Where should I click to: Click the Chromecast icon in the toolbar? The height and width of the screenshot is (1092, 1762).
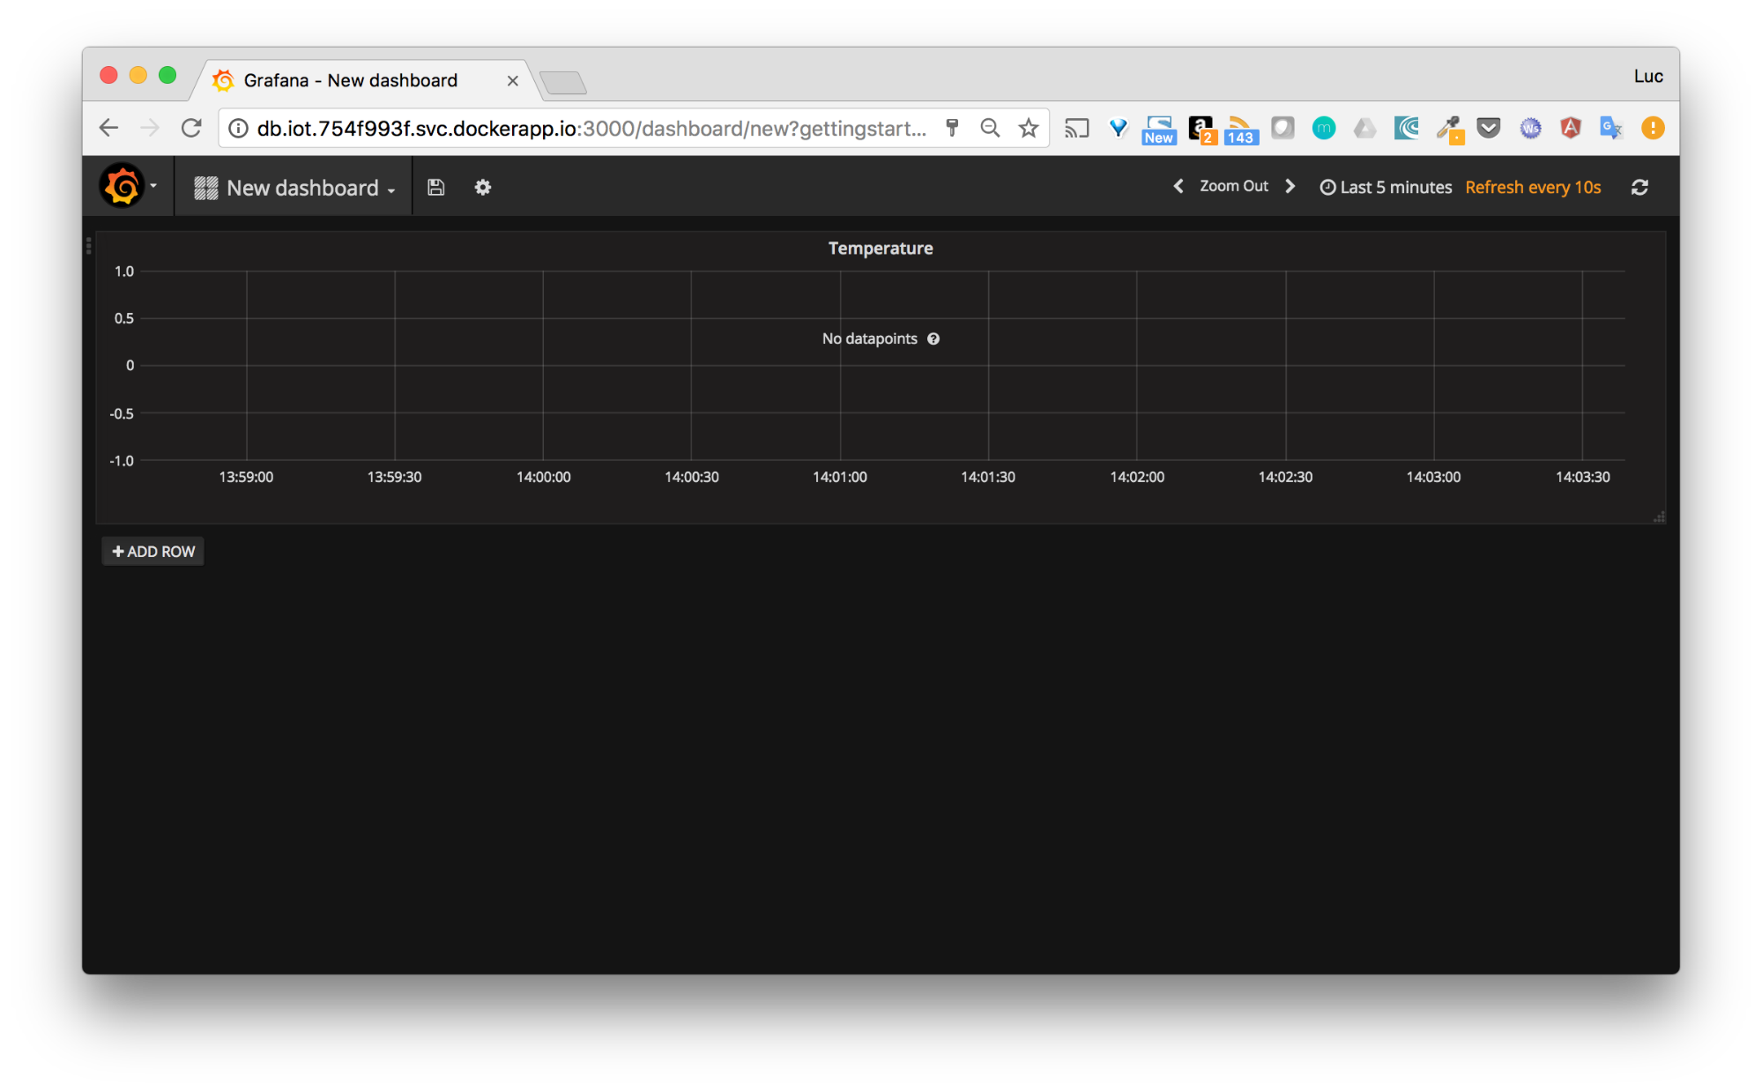(1076, 128)
